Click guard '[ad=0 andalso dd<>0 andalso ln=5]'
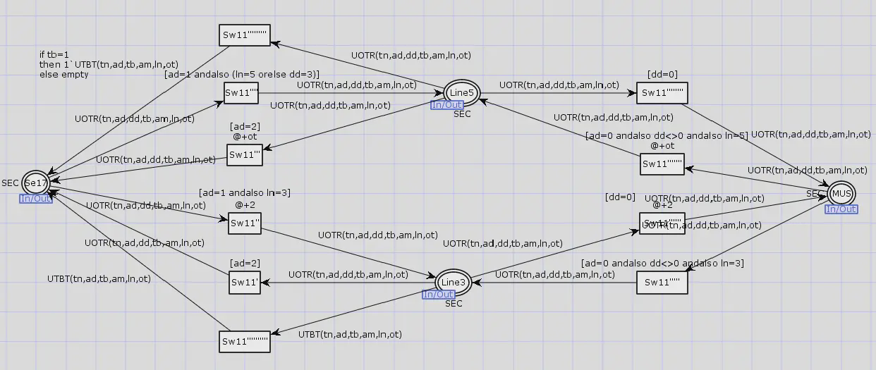The image size is (876, 370). 666,135
